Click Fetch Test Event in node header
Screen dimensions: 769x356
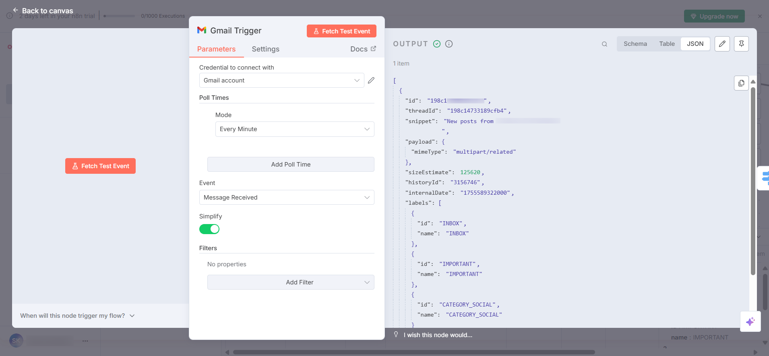point(341,31)
